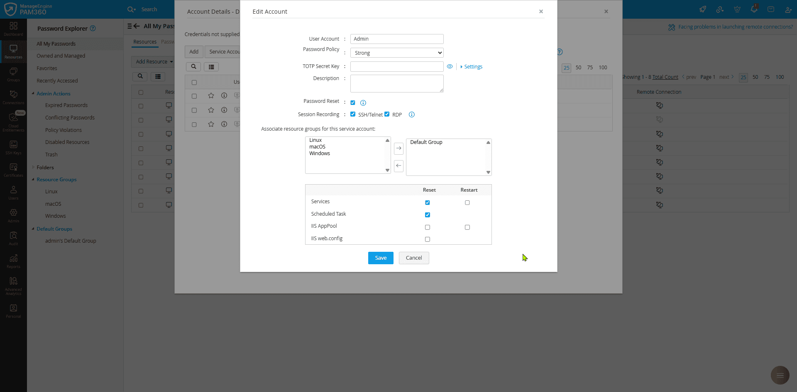The width and height of the screenshot is (797, 392).
Task: Reveal the TOTP Secret Key with eye icon
Action: tap(450, 66)
